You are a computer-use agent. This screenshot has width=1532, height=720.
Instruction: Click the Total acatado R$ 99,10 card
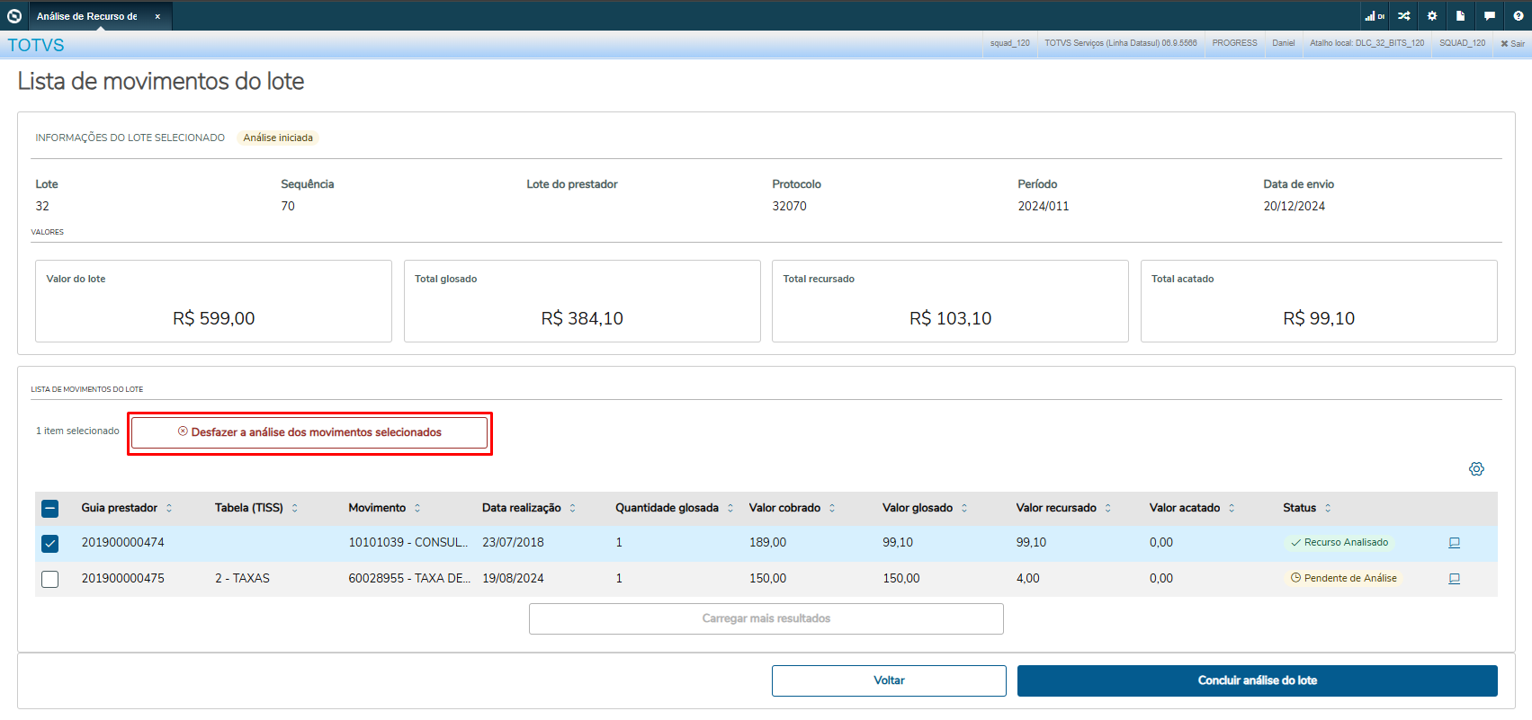click(1319, 301)
